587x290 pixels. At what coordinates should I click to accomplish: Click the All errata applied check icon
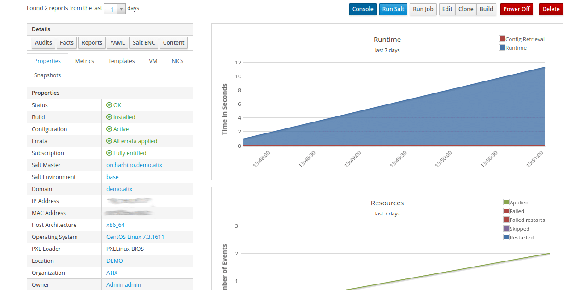point(109,141)
